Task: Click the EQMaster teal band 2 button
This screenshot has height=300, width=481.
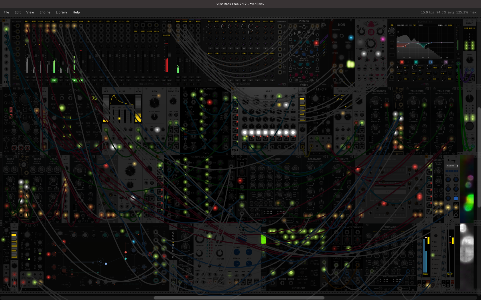Action: pyautogui.click(x=416, y=62)
